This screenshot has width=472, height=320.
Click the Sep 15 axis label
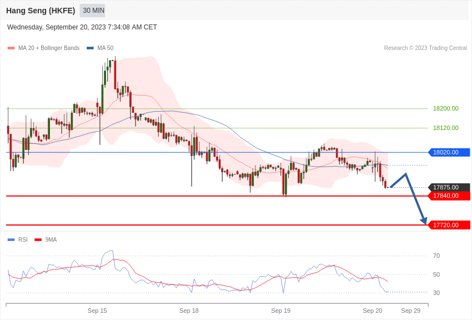click(x=97, y=311)
